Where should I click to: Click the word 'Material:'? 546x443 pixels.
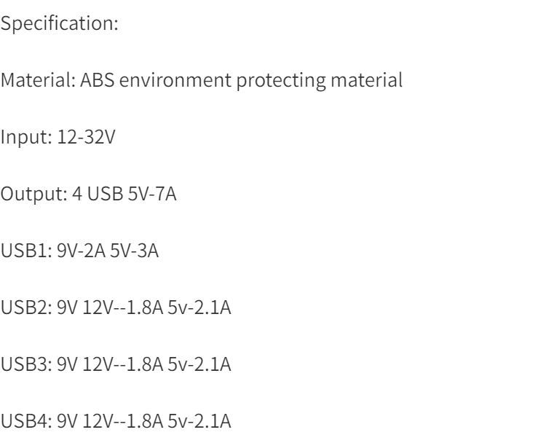(x=39, y=80)
